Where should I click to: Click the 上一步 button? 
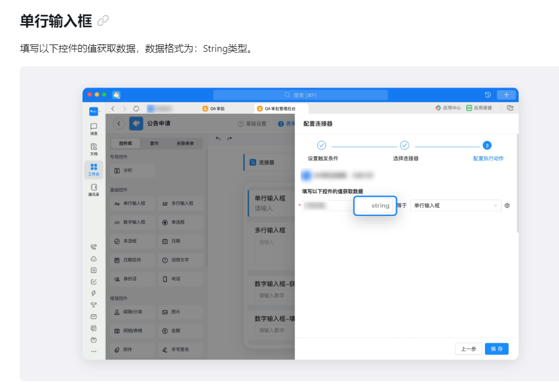click(x=469, y=349)
